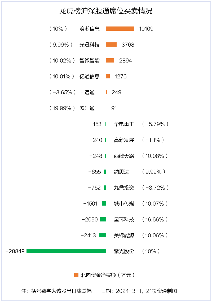Select the green bar for 星环科技

pyautogui.click(x=103, y=219)
